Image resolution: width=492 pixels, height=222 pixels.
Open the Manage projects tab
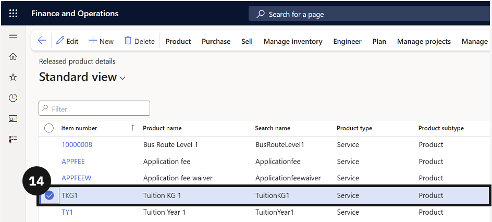tap(424, 41)
